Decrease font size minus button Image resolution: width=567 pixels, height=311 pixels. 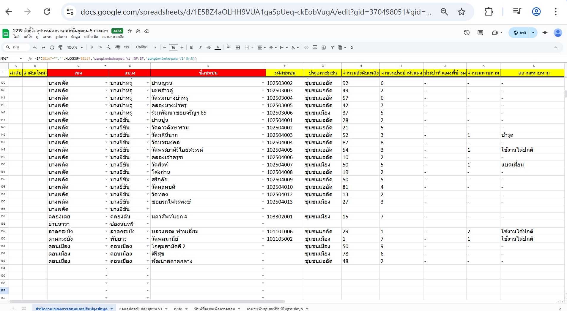(x=164, y=47)
